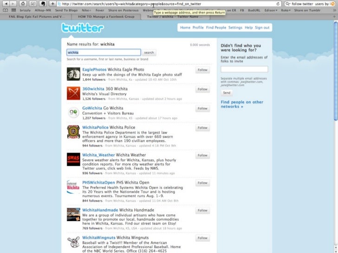Screen dimensions: 338x253
Task: Click the Home icon in the toolbar
Action: coord(23,4)
